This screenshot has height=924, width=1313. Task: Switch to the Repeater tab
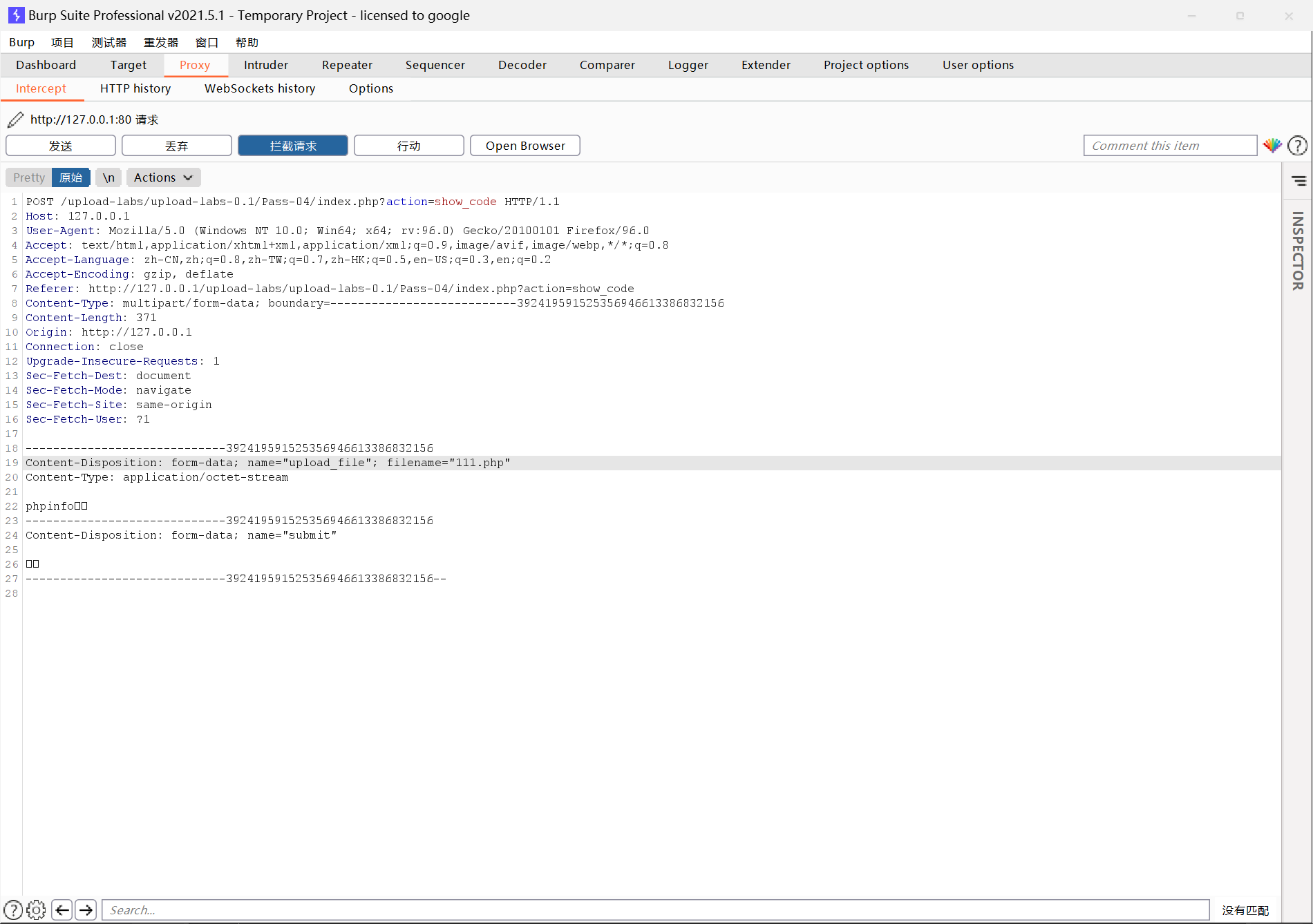(347, 65)
